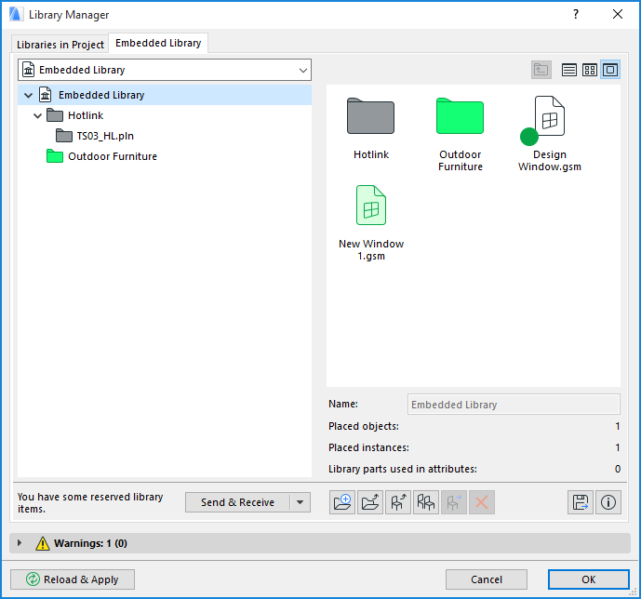Click the export object chair icon
The height and width of the screenshot is (599, 641).
(398, 502)
